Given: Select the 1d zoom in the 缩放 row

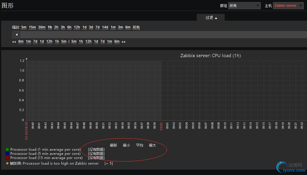Looking at the screenshot, I should [x=84, y=27].
